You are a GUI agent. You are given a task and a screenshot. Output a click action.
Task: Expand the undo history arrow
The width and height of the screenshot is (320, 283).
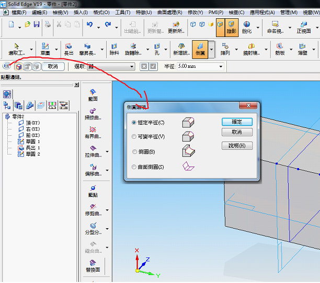pos(99,28)
